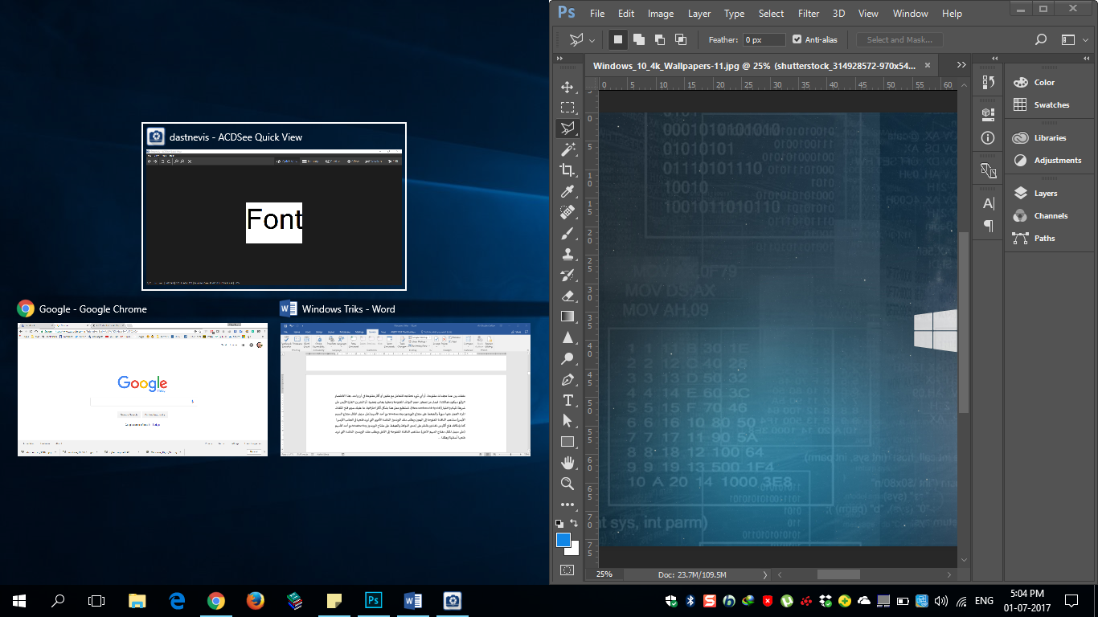Open the Edit Toolbar three-dots menu
The width and height of the screenshot is (1098, 617).
tap(567, 505)
